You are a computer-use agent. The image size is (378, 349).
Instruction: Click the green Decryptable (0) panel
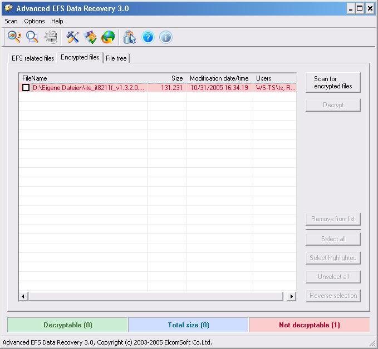point(68,325)
